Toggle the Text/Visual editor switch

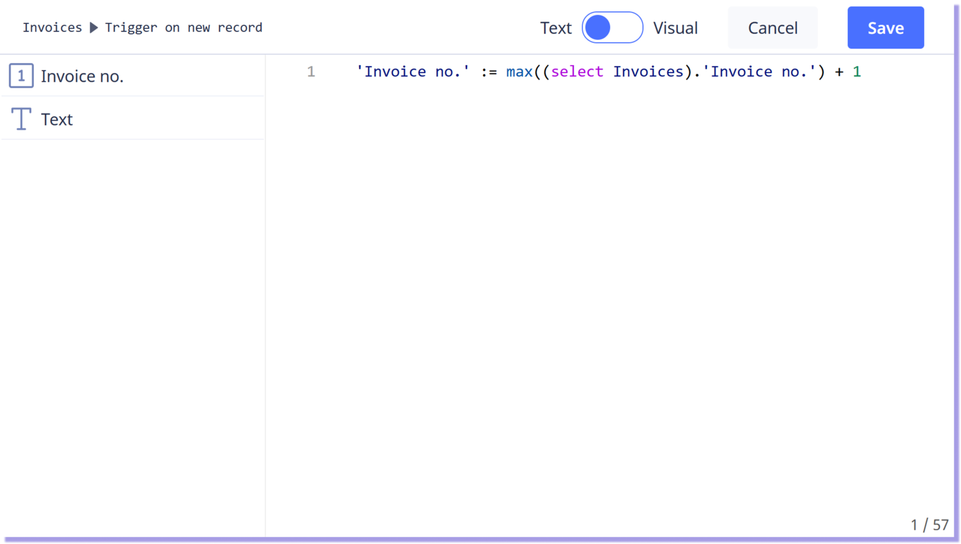point(612,27)
